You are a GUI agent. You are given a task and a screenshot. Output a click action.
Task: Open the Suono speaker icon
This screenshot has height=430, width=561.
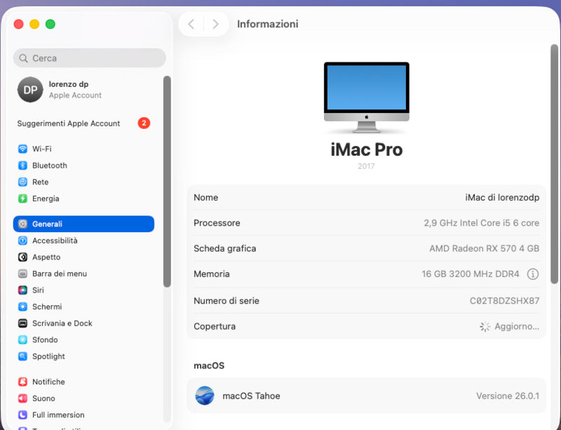coord(22,398)
